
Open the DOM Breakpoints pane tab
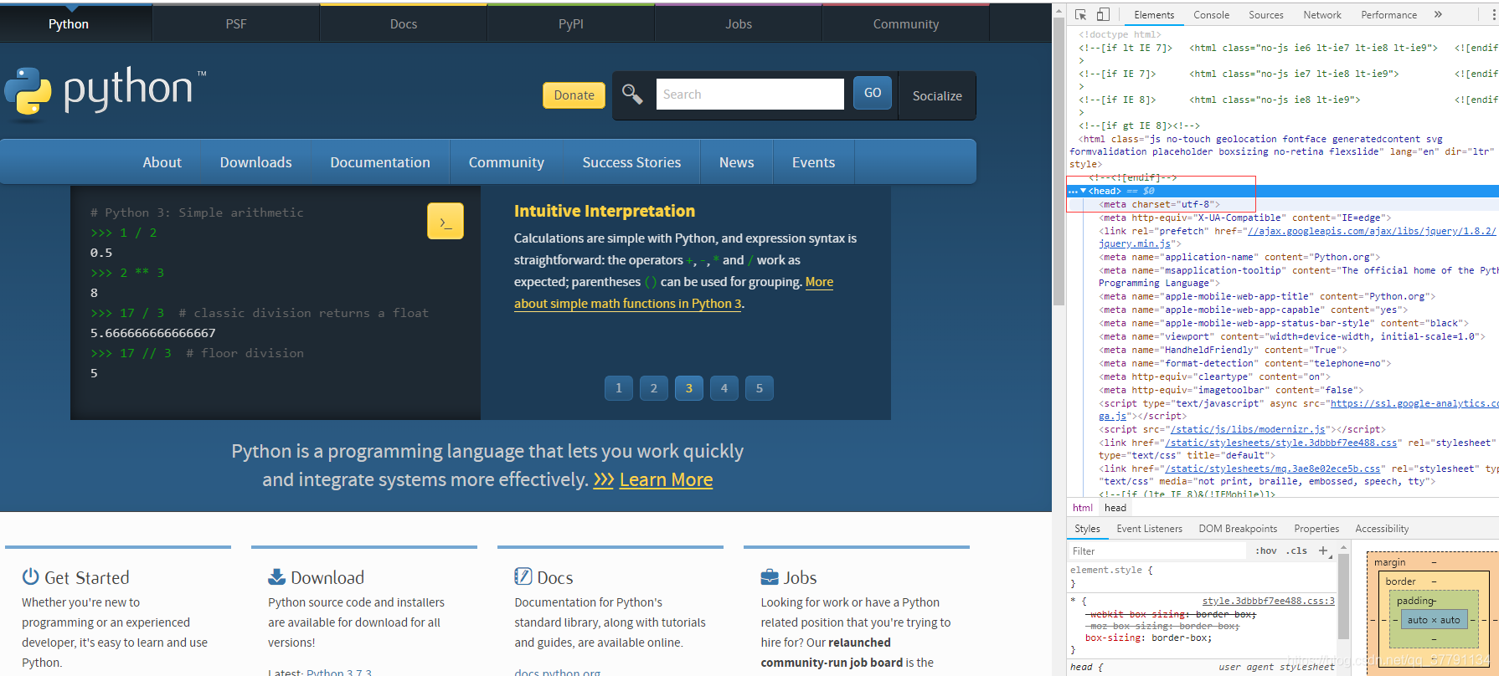(1238, 529)
